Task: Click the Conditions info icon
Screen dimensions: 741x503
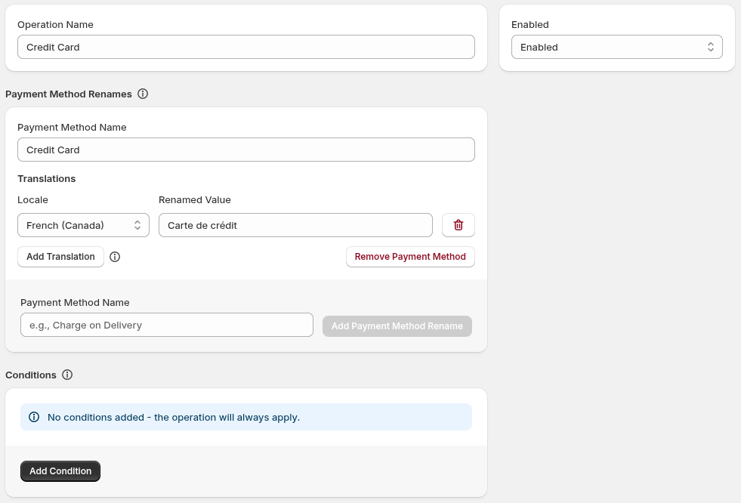Action: click(67, 375)
